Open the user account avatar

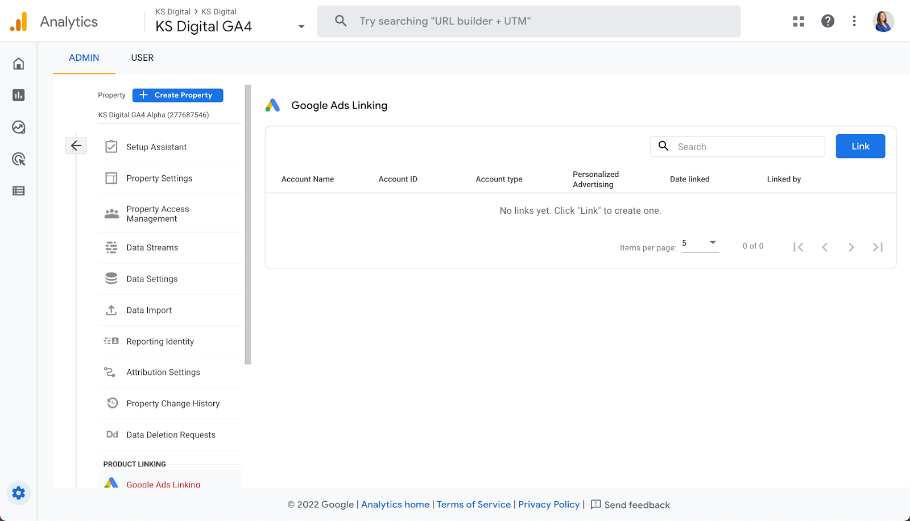[883, 21]
